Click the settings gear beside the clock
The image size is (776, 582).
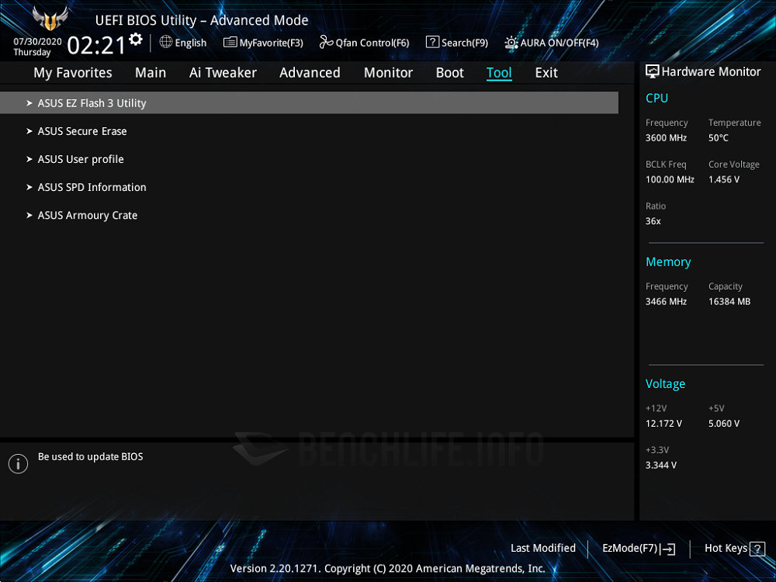click(x=136, y=40)
